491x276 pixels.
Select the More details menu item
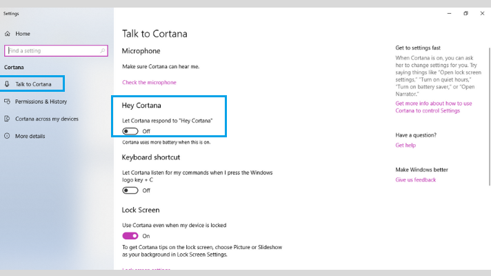[30, 136]
